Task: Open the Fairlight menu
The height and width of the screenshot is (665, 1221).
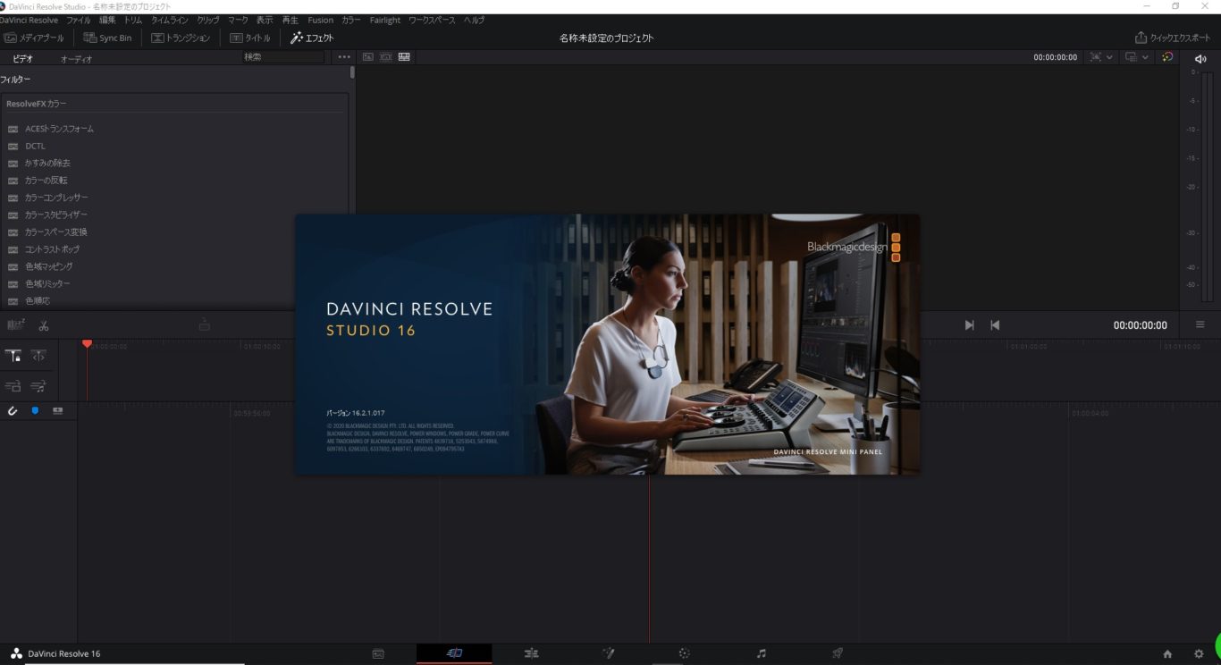Action: (x=384, y=20)
